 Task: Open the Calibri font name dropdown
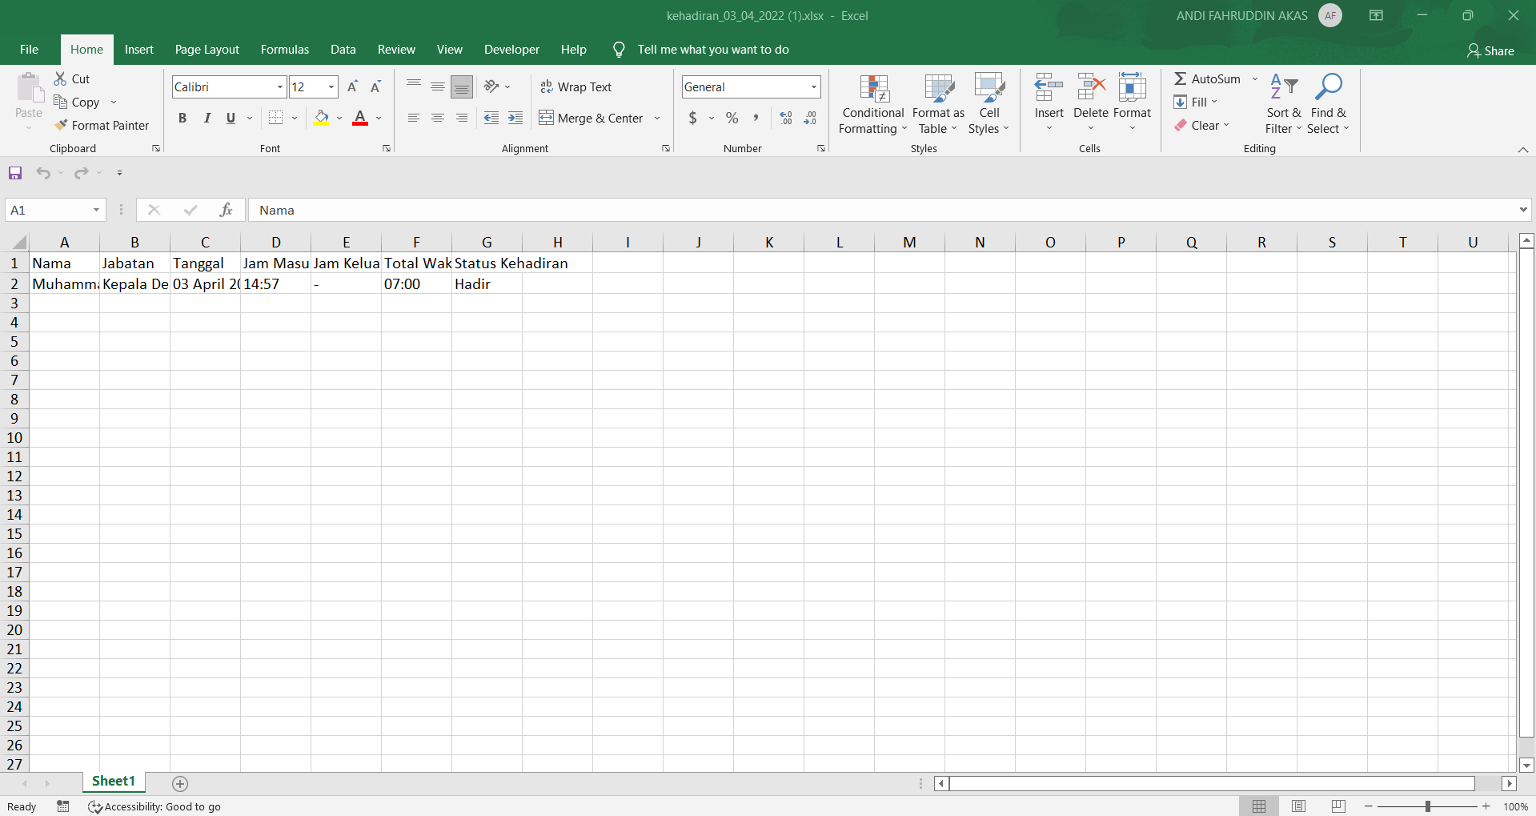pyautogui.click(x=280, y=86)
